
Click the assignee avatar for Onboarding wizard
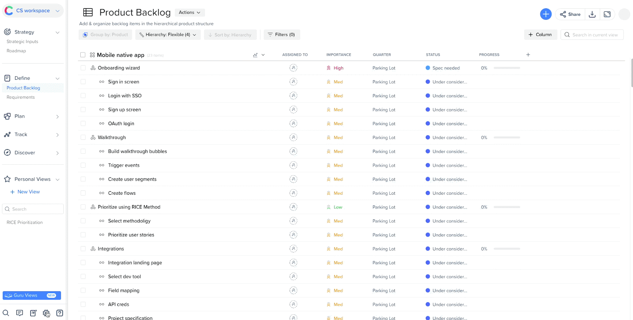[x=293, y=68]
